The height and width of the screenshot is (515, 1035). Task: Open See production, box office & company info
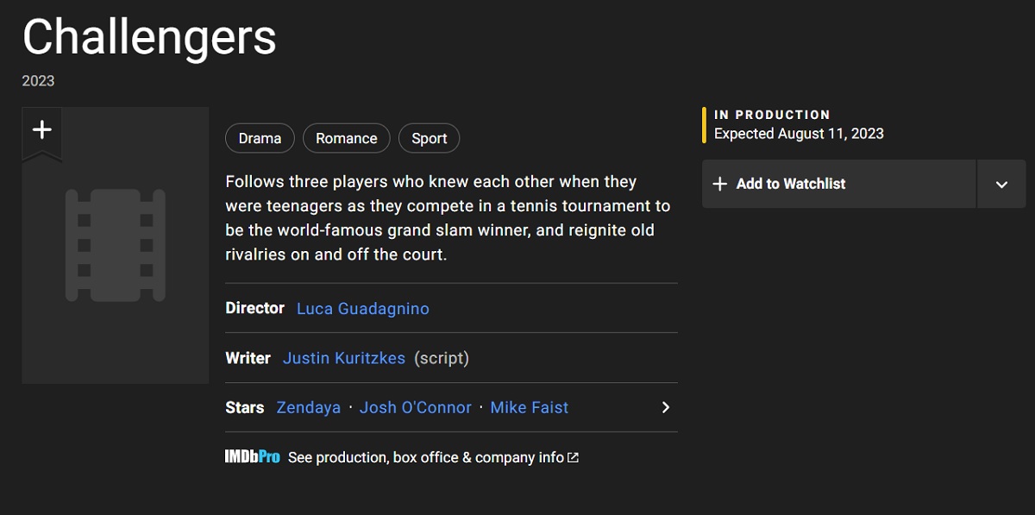[426, 457]
